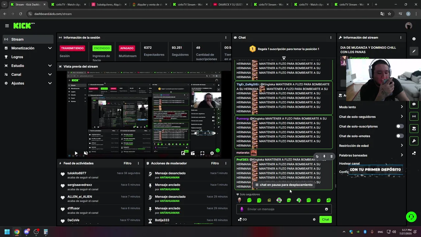421x237 pixels.
Task: Click tulokito6977 follow entry
Action: tap(101, 175)
